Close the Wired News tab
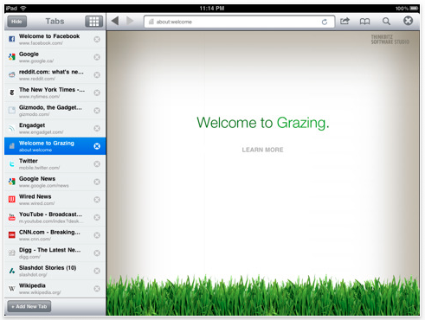Screen dimensions: 425x320 coord(97,200)
